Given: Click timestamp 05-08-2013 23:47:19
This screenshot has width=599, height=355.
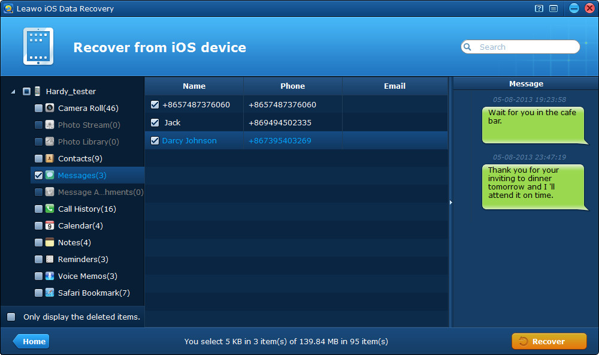Looking at the screenshot, I should click(530, 157).
